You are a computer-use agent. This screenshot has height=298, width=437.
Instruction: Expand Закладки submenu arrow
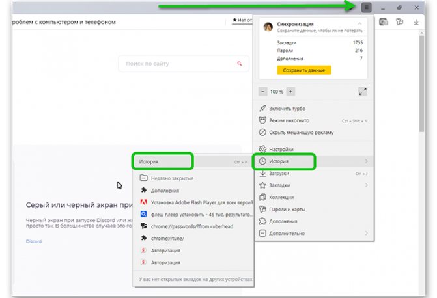(x=366, y=185)
